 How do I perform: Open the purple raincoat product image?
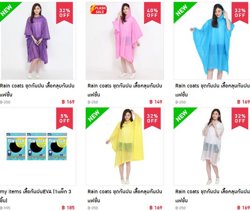pyautogui.click(x=37, y=41)
